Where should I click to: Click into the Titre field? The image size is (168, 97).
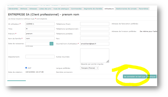coord(40,29)
